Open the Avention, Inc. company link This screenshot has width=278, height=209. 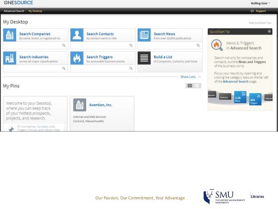click(101, 105)
